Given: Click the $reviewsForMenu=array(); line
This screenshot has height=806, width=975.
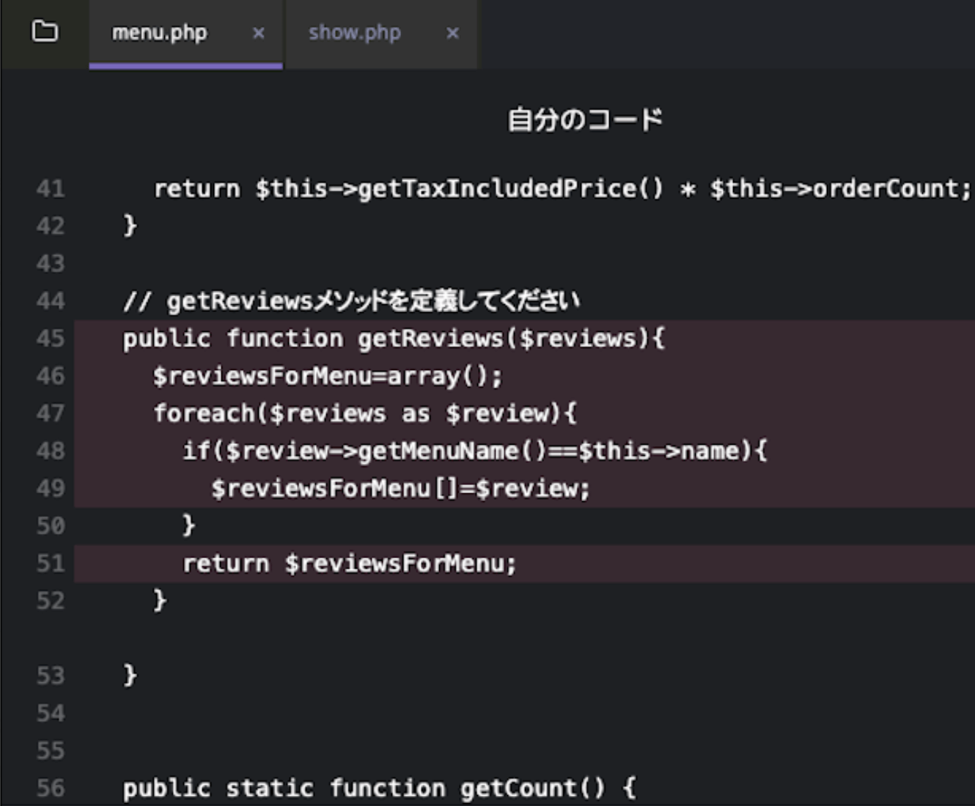Looking at the screenshot, I should click(x=328, y=377).
